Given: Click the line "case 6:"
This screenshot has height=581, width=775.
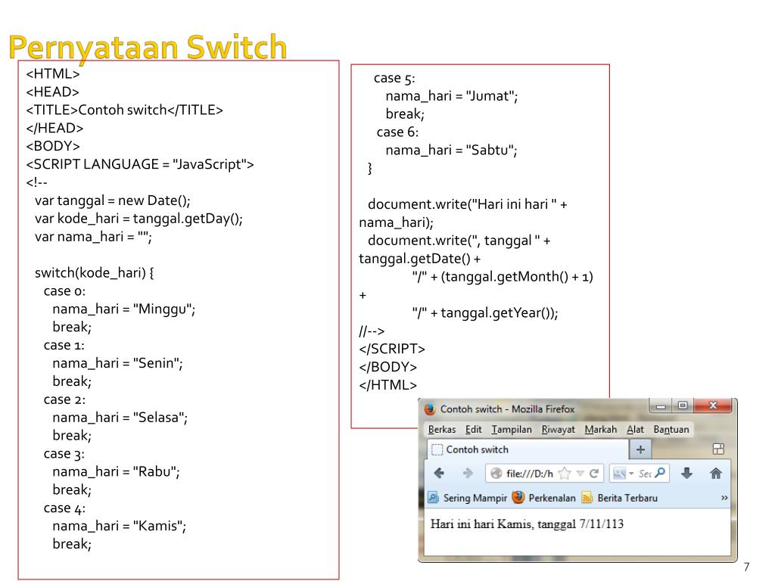Looking at the screenshot, I should 397,132.
